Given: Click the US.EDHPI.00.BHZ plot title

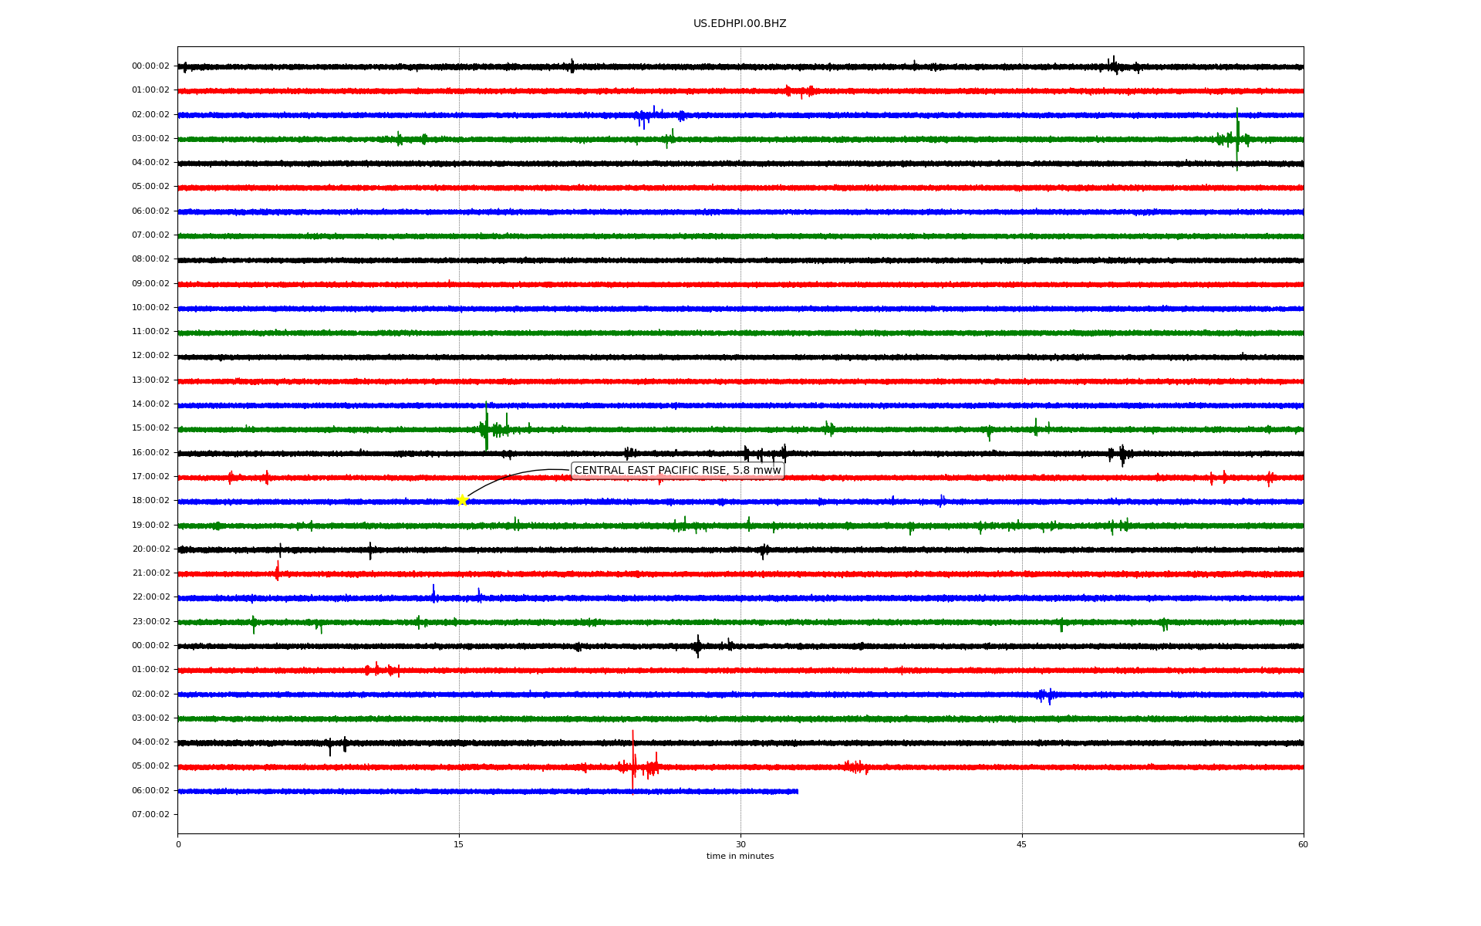Looking at the screenshot, I should click(739, 24).
